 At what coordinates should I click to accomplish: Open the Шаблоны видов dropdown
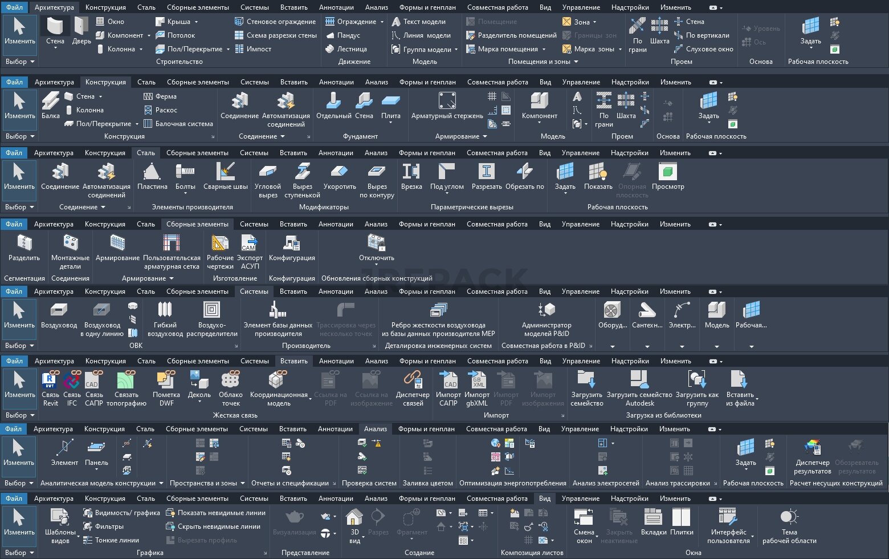[79, 537]
